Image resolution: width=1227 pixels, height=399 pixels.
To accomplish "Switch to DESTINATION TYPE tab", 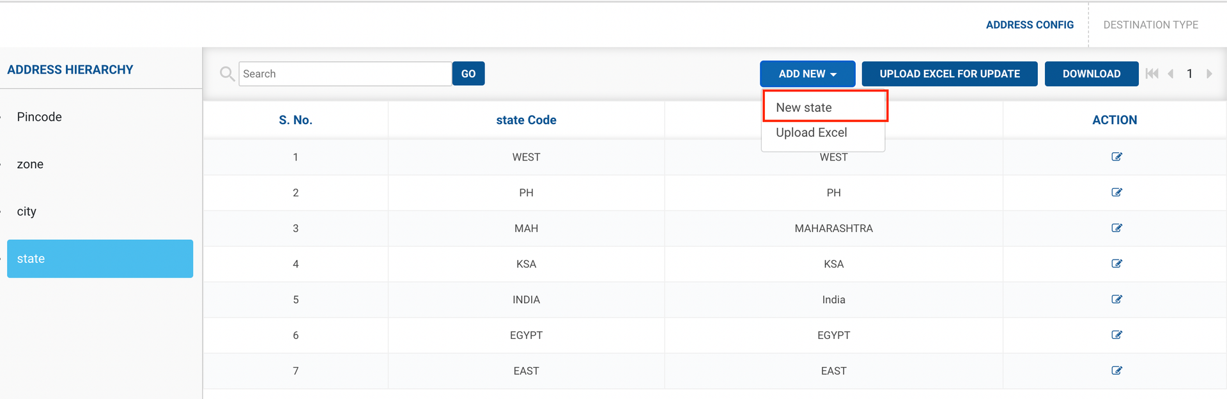I will pyautogui.click(x=1150, y=25).
